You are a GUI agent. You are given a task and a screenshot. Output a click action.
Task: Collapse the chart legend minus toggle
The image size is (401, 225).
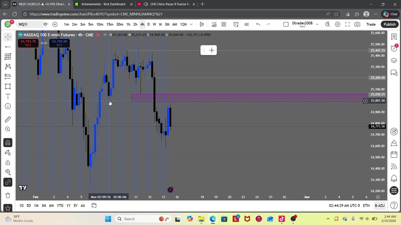click(105, 35)
